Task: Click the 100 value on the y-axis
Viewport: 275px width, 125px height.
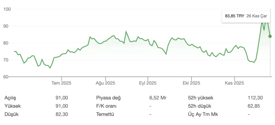Action: click(x=7, y=9)
